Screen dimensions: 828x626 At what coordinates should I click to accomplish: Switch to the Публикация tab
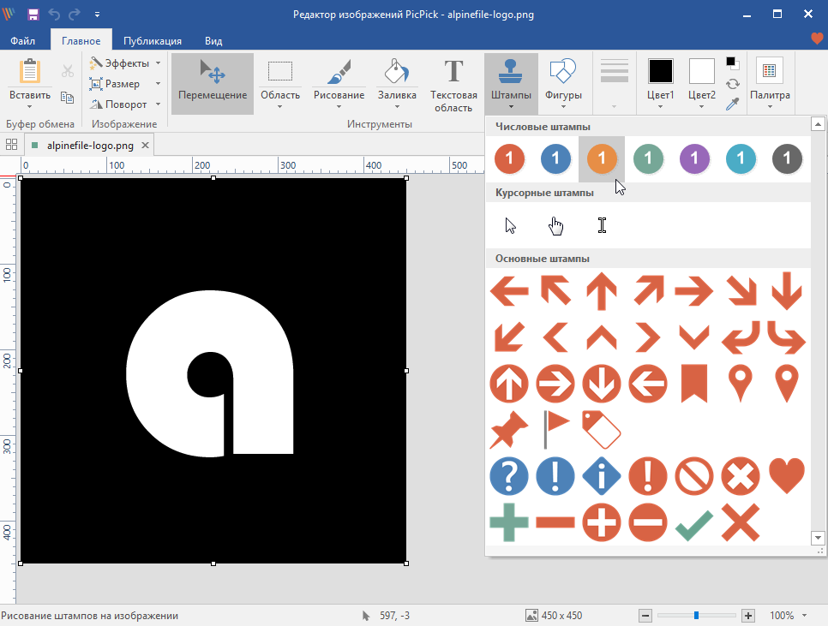click(152, 40)
